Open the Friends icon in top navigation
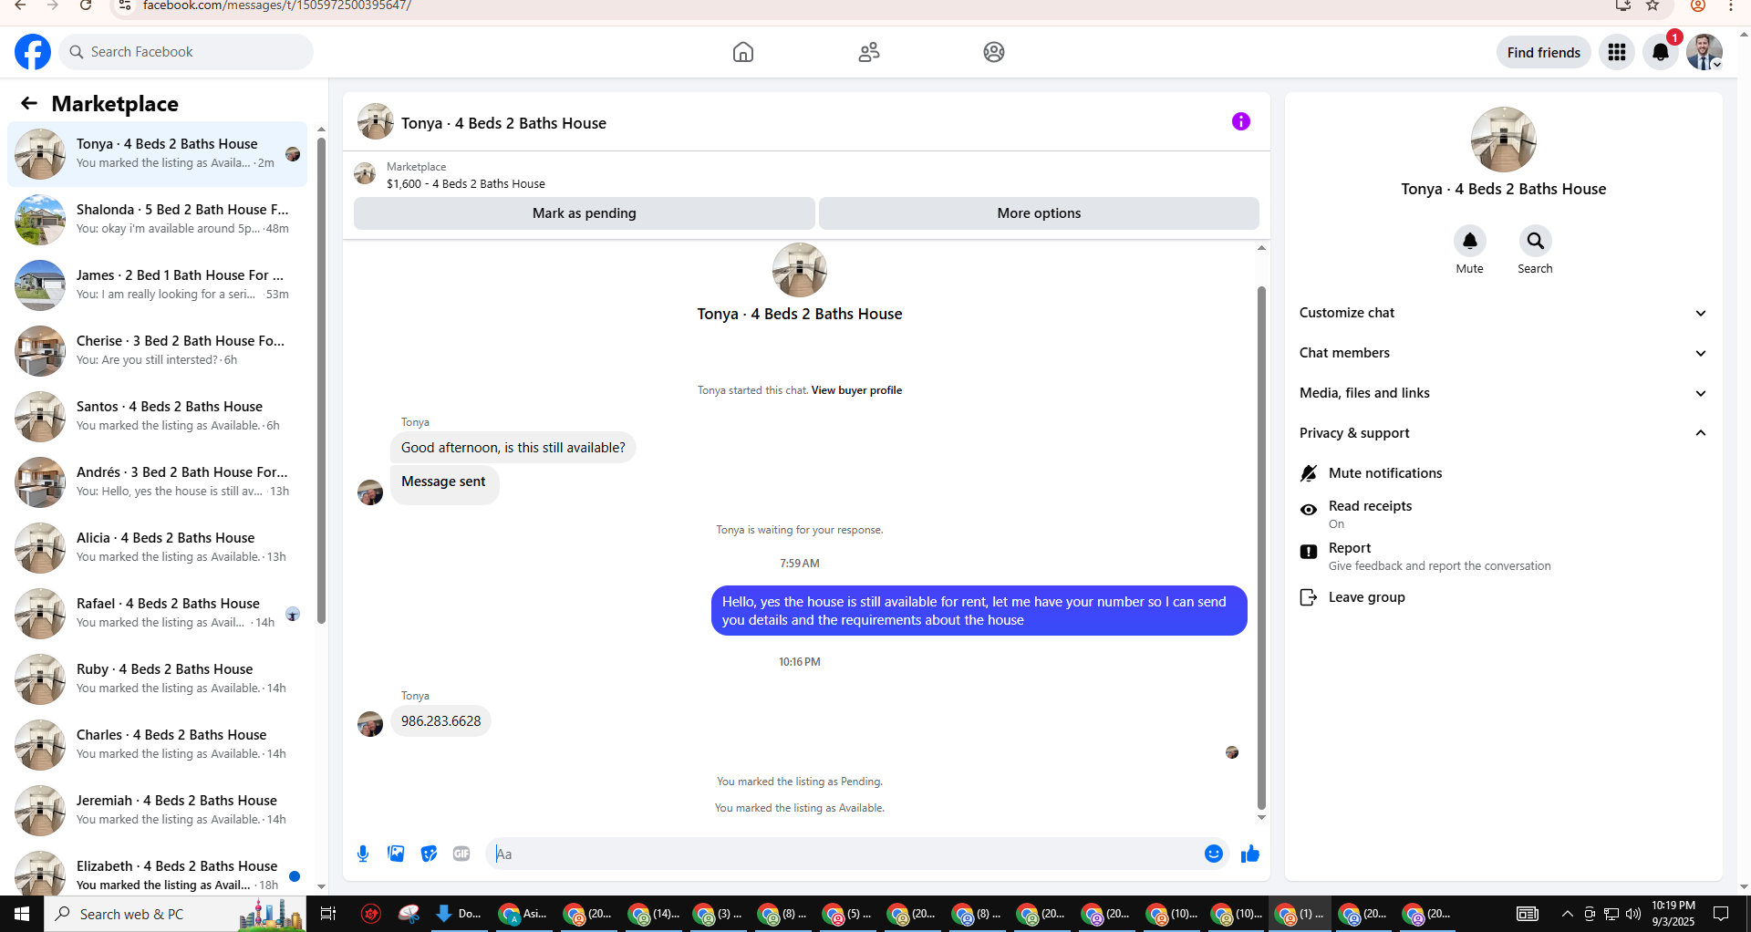 (869, 52)
